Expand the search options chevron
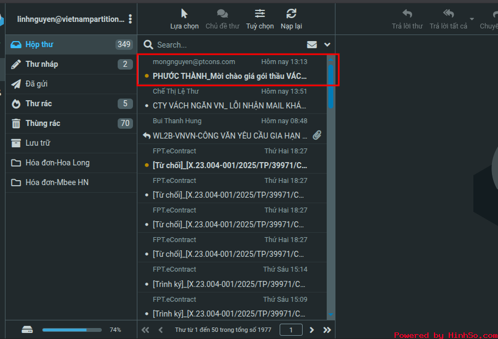The height and width of the screenshot is (339, 498). point(327,45)
